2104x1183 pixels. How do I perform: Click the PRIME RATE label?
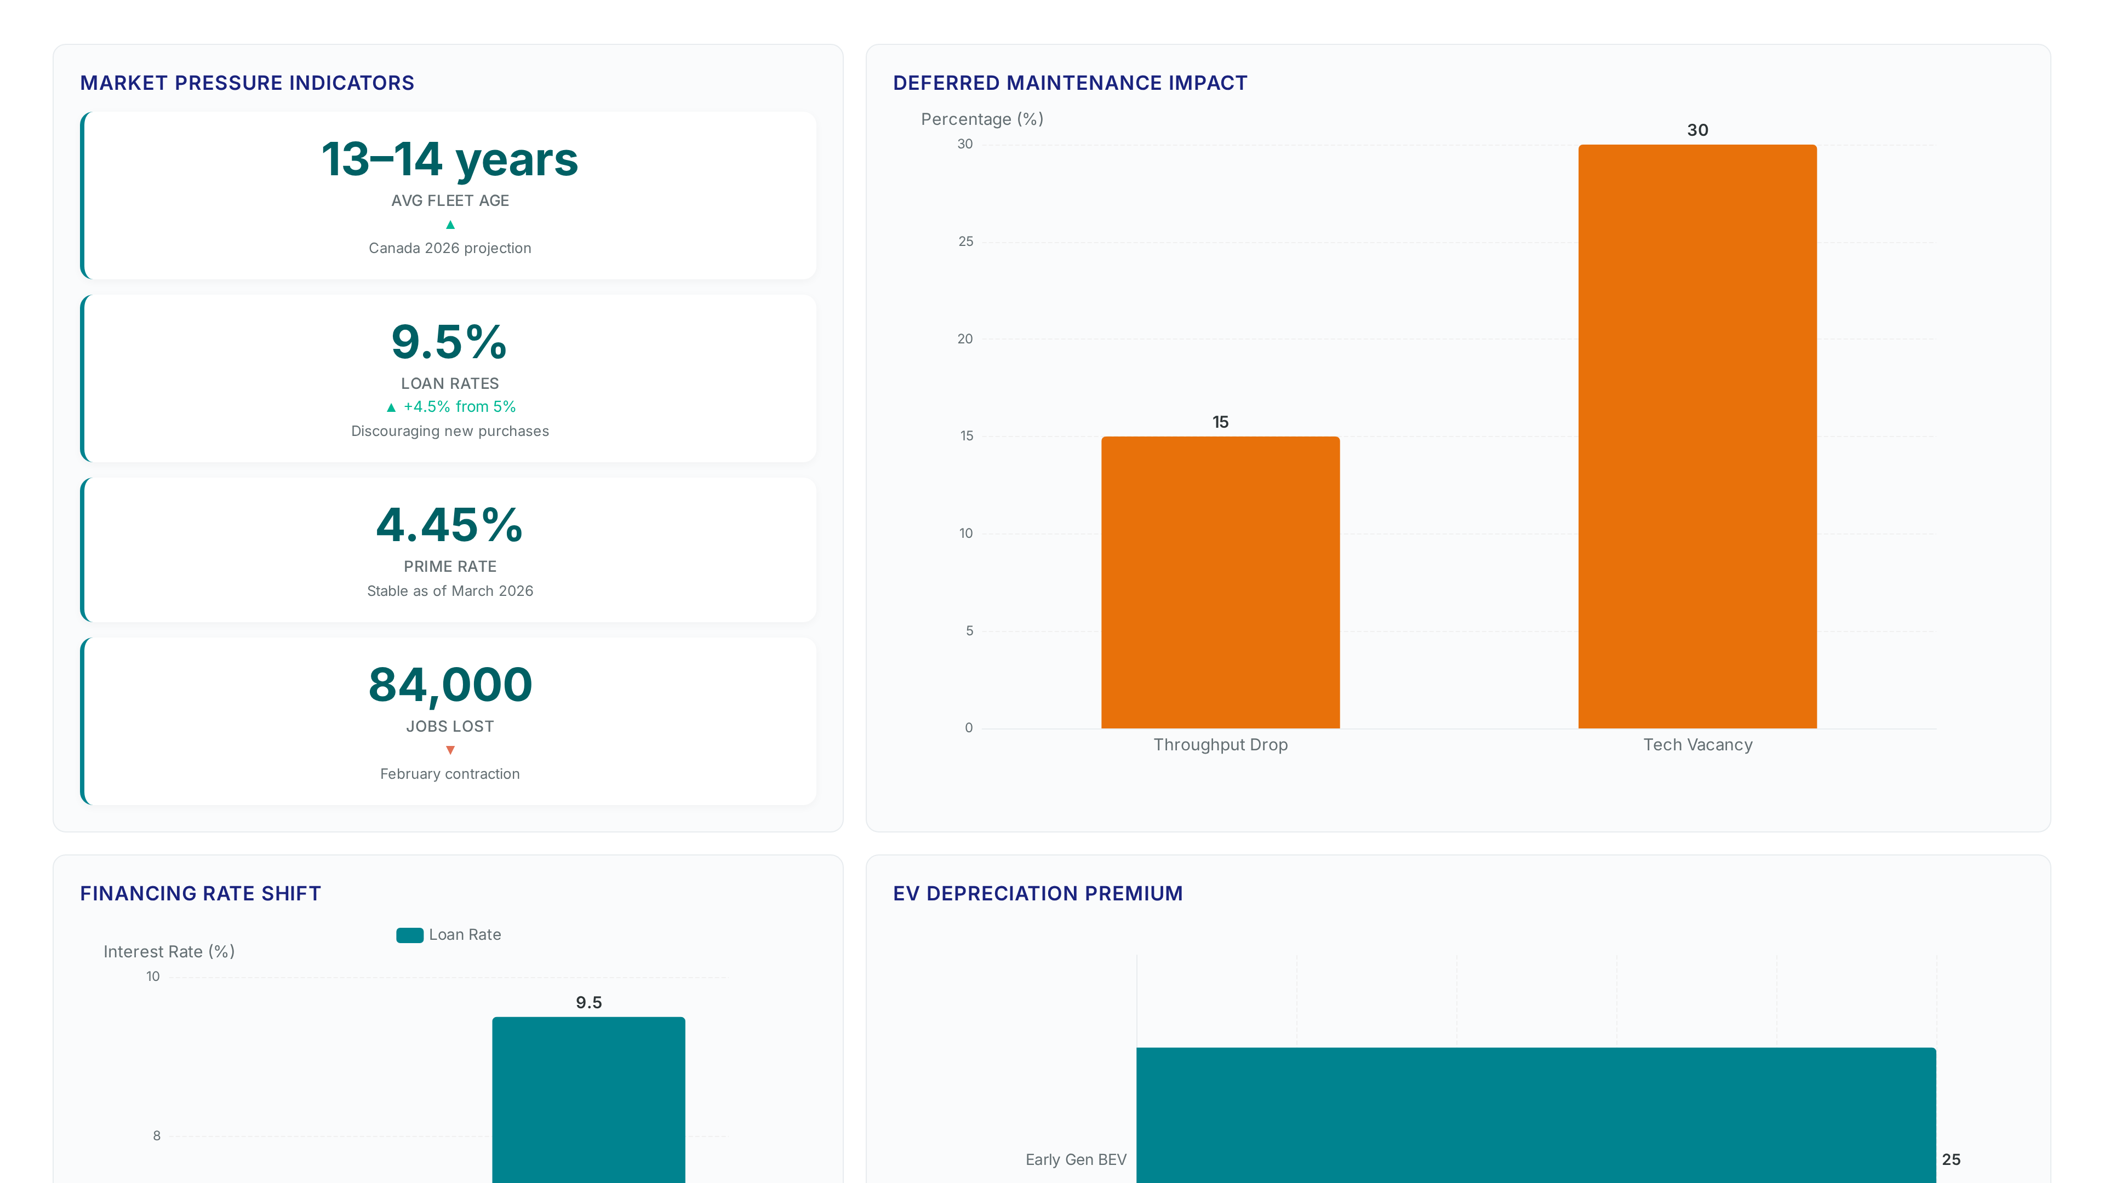click(450, 567)
